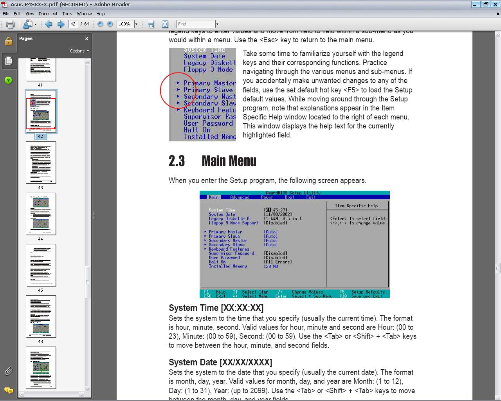Screen dimensions: 501x401
Task: Select page 42 thumbnail
Action: [41, 111]
